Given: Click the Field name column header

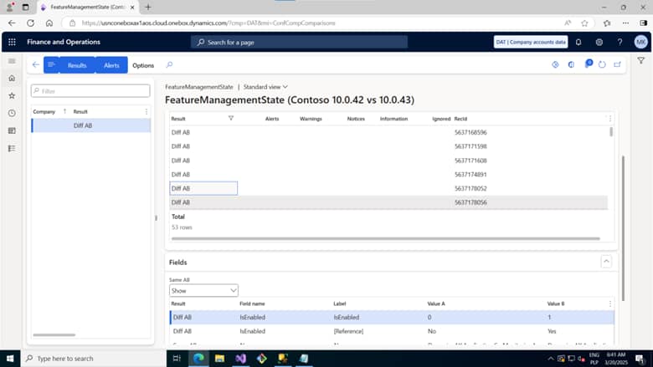Looking at the screenshot, I should click(252, 303).
